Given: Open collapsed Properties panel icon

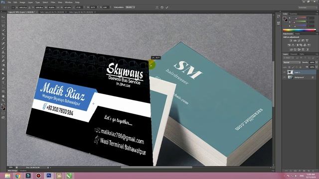Looking at the screenshot, I should coord(278,23).
